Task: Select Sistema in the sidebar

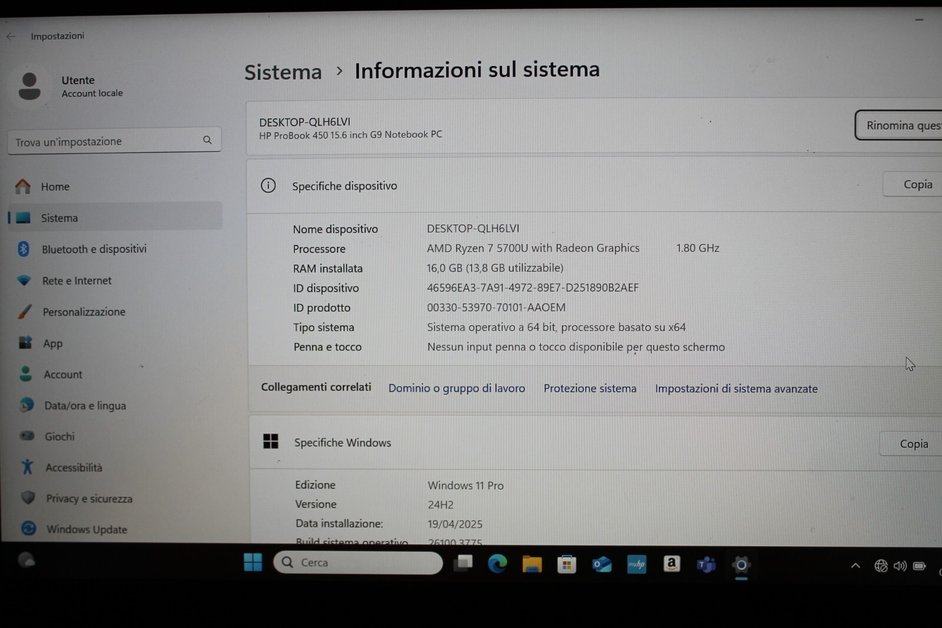Action: pos(115,218)
